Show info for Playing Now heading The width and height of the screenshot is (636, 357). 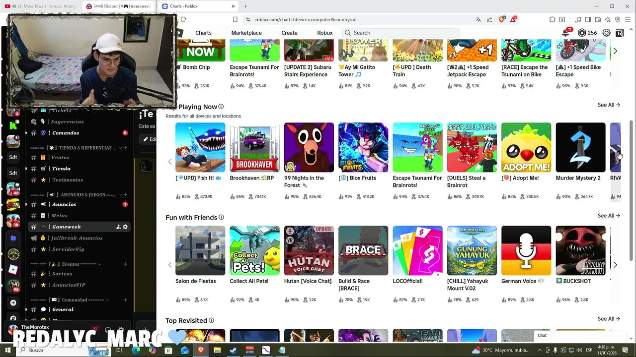coord(221,107)
